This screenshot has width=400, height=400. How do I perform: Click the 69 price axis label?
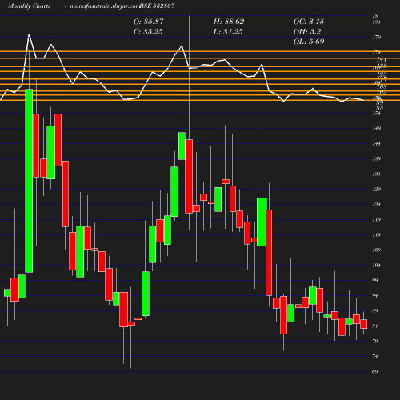tap(375, 372)
